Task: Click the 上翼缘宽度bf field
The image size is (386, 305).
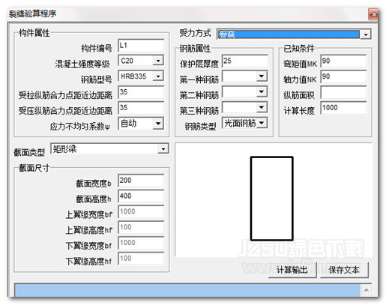Action: tap(141, 212)
